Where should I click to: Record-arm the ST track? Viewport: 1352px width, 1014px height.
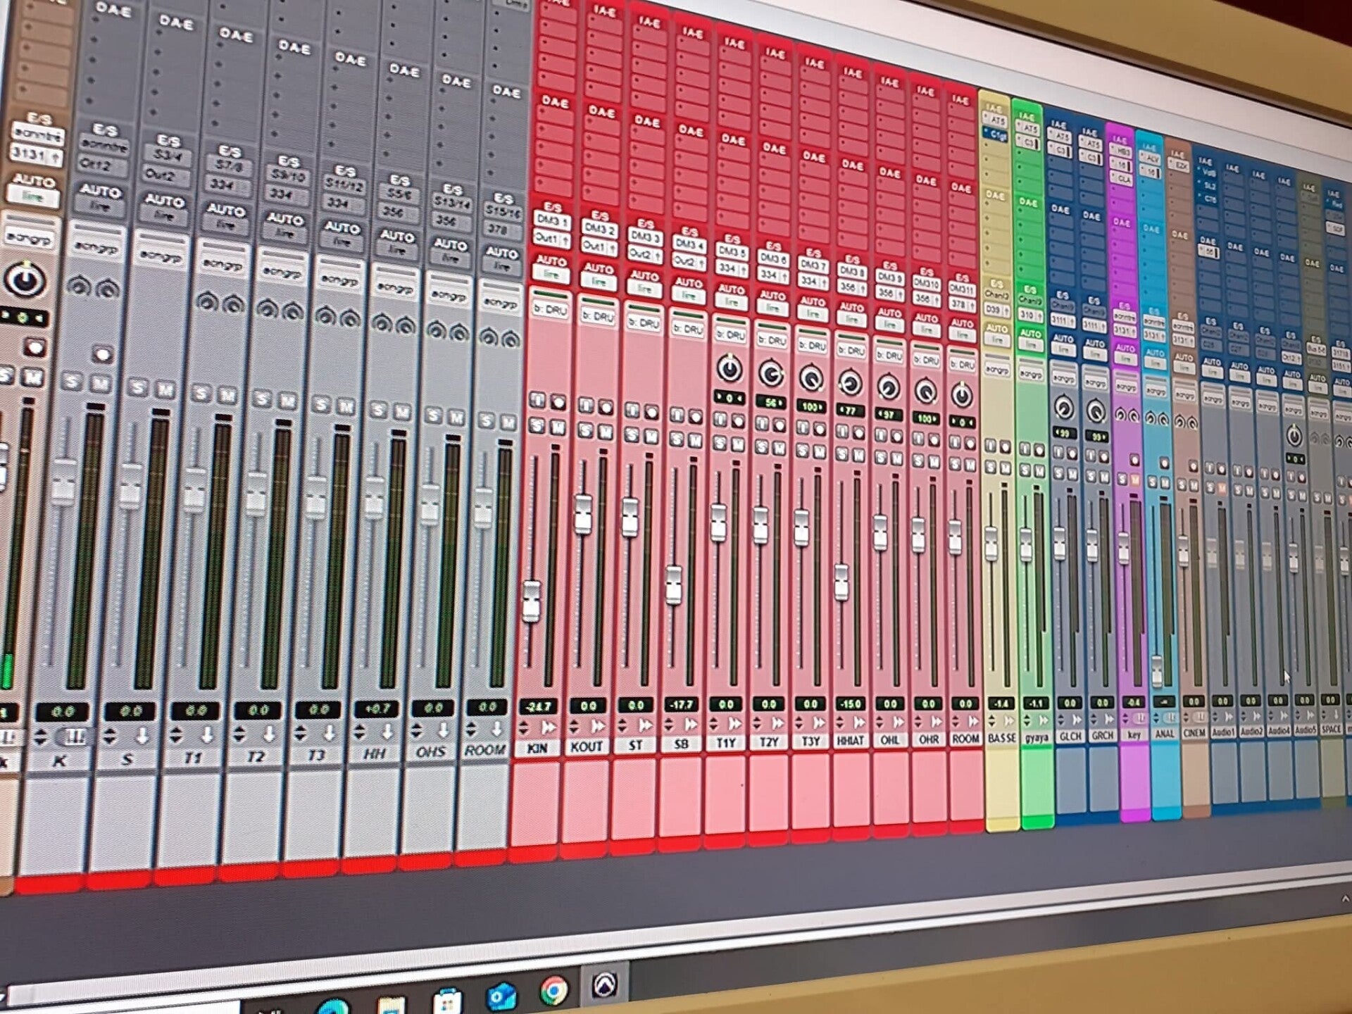(x=651, y=413)
